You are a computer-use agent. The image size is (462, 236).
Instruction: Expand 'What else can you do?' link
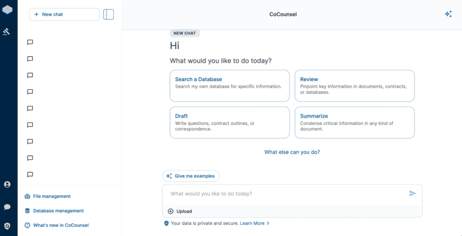(x=292, y=152)
